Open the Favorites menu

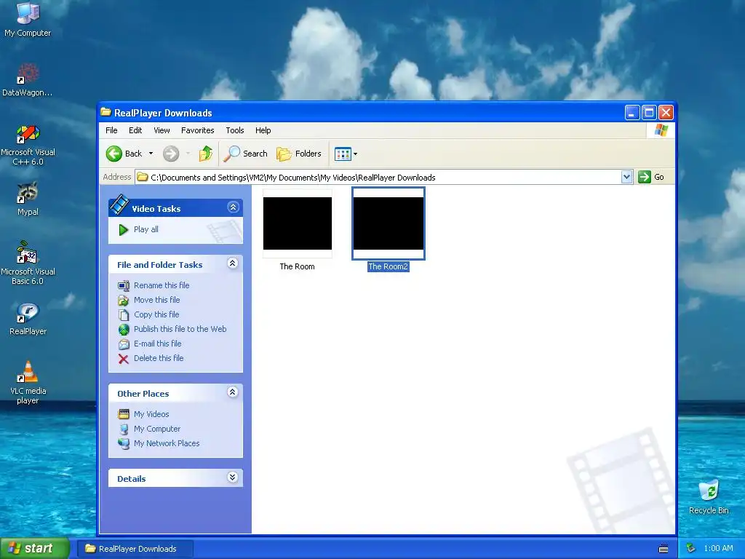(x=197, y=130)
